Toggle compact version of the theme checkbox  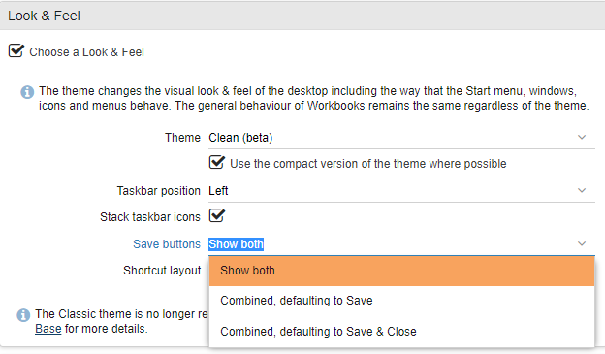coord(217,162)
